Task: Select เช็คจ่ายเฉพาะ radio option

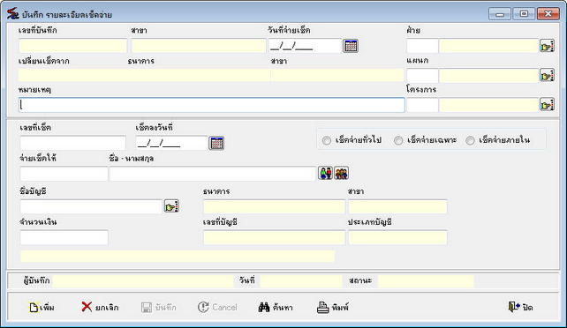Action: coord(398,140)
